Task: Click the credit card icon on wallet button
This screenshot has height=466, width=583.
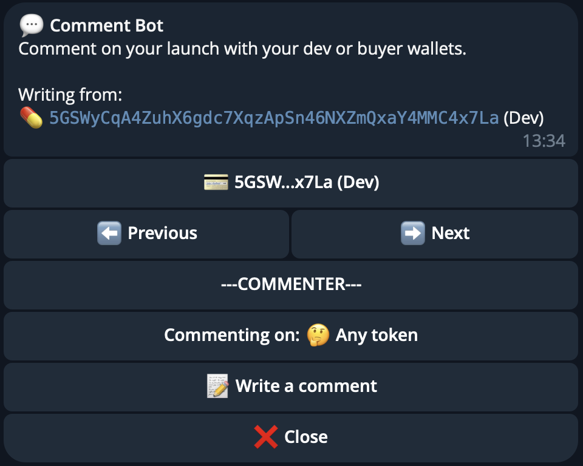Action: tap(217, 182)
